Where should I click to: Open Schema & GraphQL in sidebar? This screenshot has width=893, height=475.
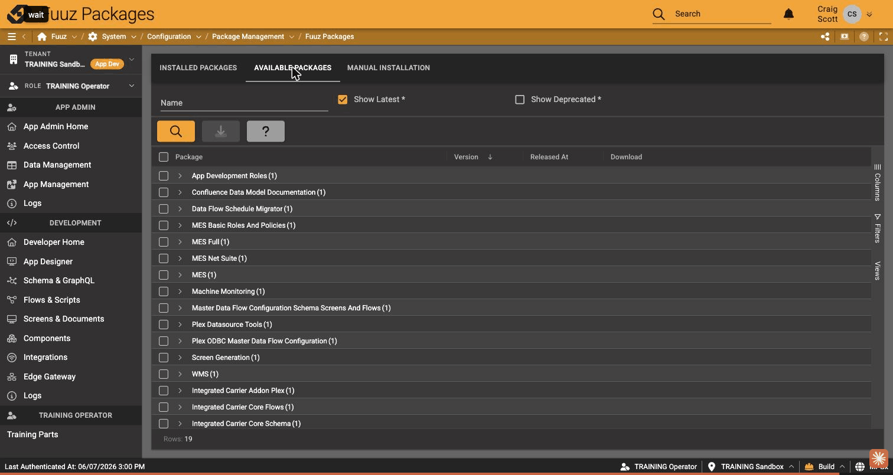click(x=59, y=280)
